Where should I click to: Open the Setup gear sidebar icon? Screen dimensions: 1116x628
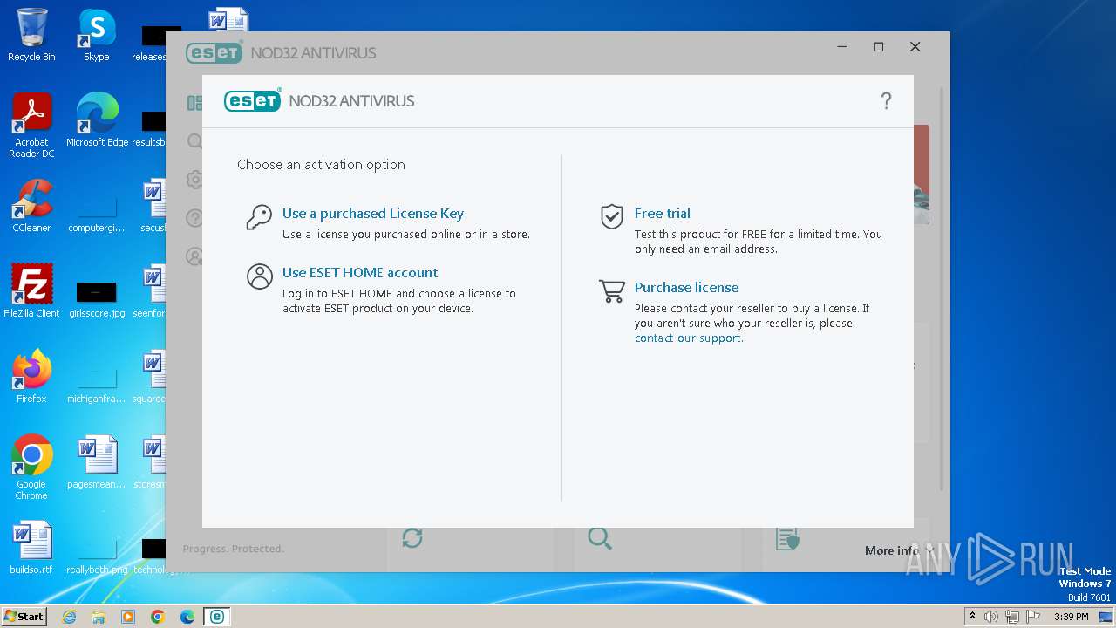point(194,180)
